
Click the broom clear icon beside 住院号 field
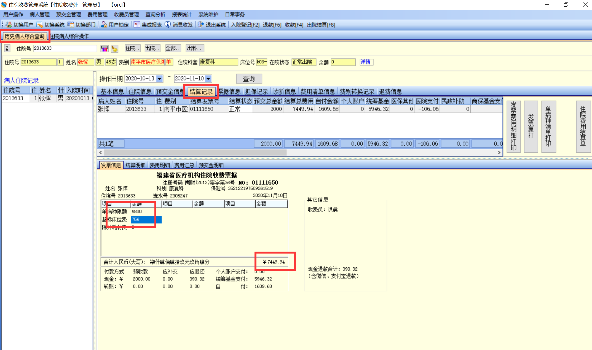coord(114,49)
